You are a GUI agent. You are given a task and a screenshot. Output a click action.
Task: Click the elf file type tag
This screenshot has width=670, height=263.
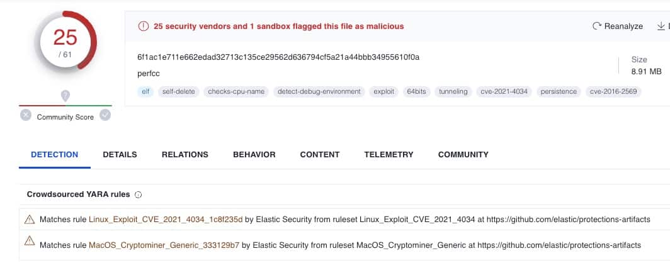[145, 91]
